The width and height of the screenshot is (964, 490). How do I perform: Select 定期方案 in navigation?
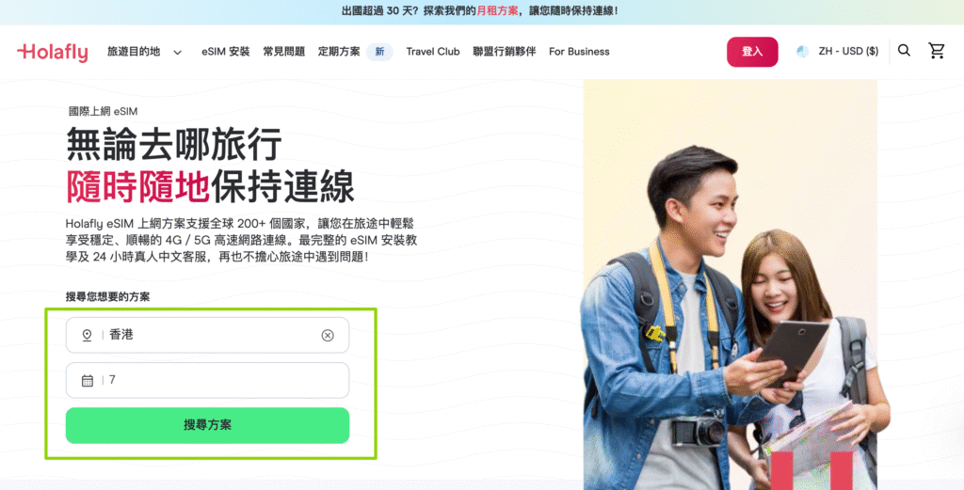[339, 52]
